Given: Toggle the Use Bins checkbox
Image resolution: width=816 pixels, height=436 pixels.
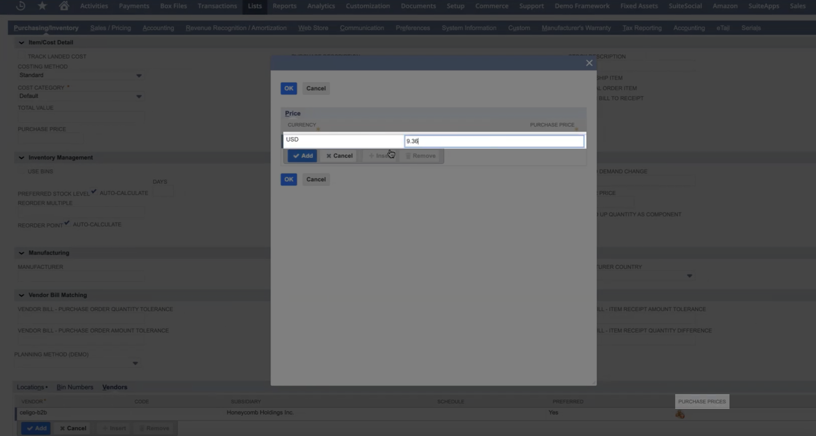Looking at the screenshot, I should pos(21,171).
